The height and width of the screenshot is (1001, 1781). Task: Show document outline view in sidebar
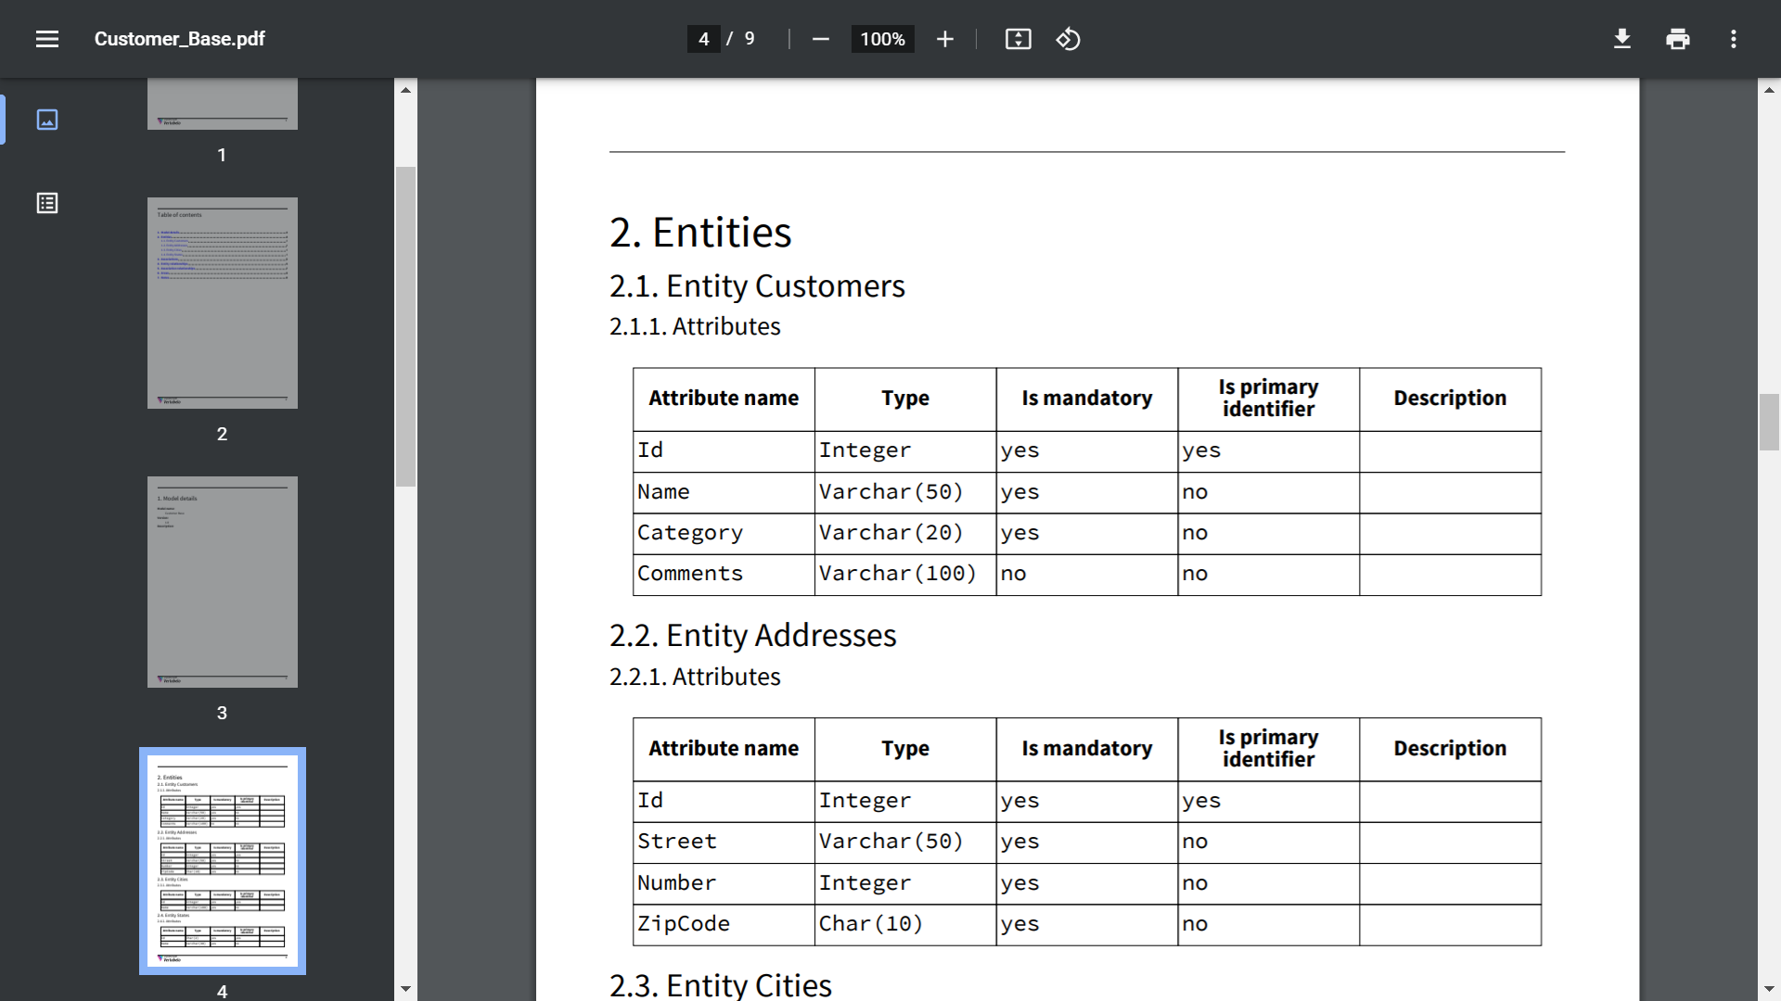click(x=47, y=203)
